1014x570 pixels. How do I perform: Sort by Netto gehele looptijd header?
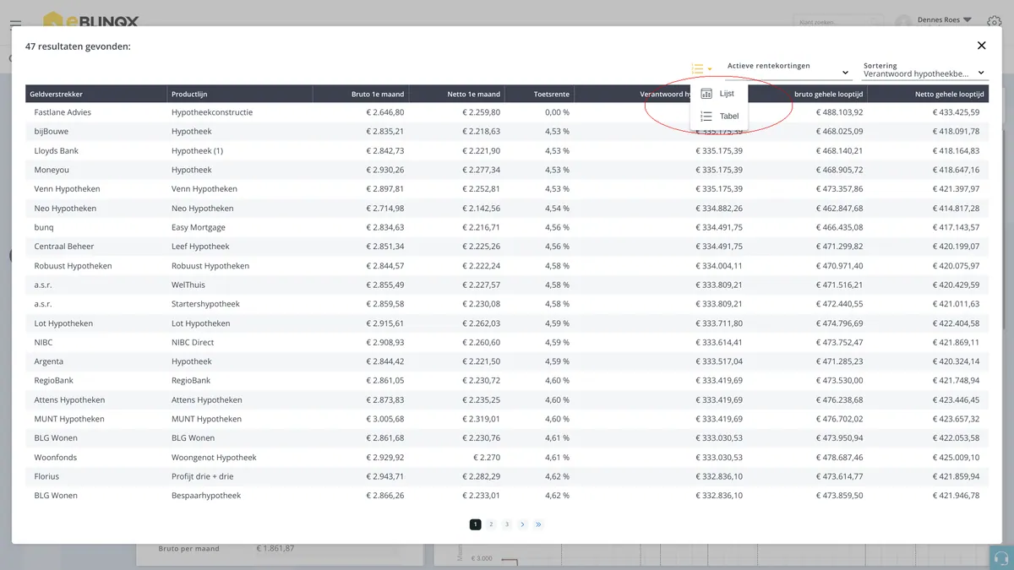[x=928, y=94]
